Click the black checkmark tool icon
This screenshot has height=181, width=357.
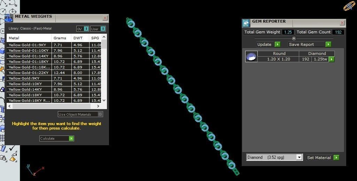coord(12,148)
